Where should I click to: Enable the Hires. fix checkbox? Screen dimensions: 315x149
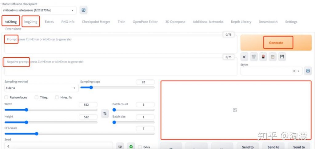pyautogui.click(x=57, y=97)
